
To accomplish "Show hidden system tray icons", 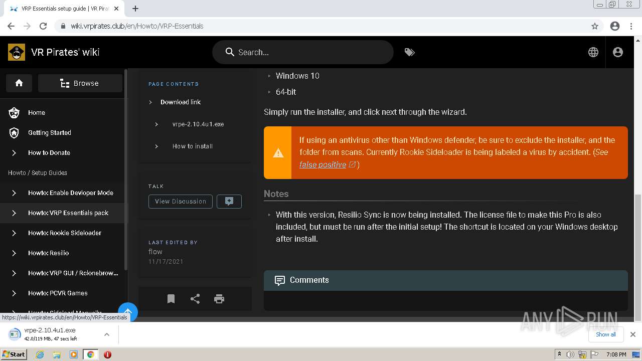I will [x=559, y=354].
